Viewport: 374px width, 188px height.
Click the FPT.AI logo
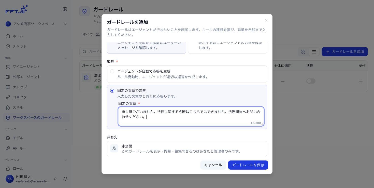pyautogui.click(x=17, y=9)
